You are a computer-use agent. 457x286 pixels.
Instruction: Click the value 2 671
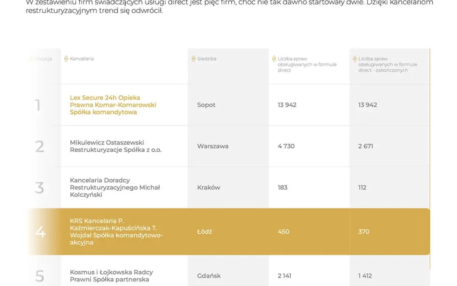coord(366,146)
